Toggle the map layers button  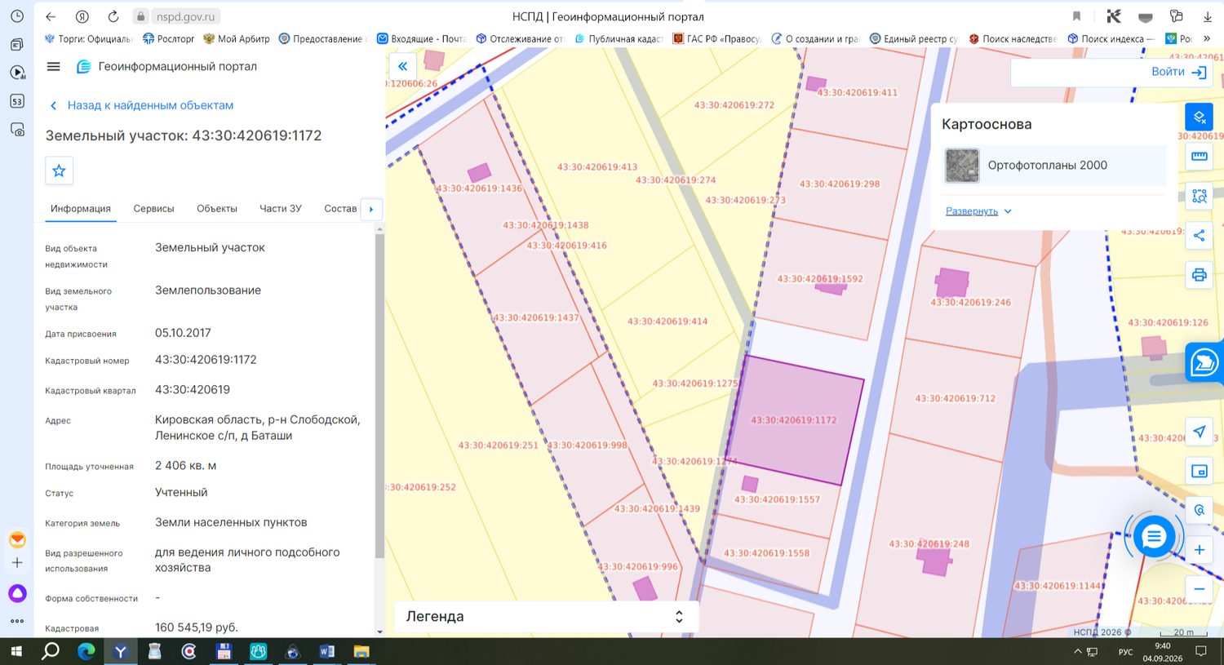[x=1199, y=117]
